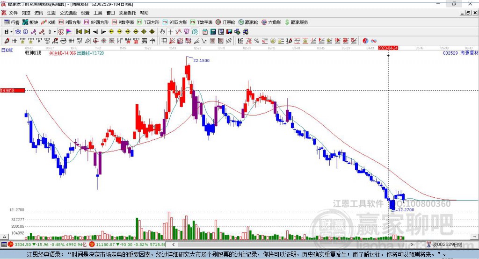Click the hand pan tool icon
This screenshot has height=259, width=479.
tap(162, 32)
